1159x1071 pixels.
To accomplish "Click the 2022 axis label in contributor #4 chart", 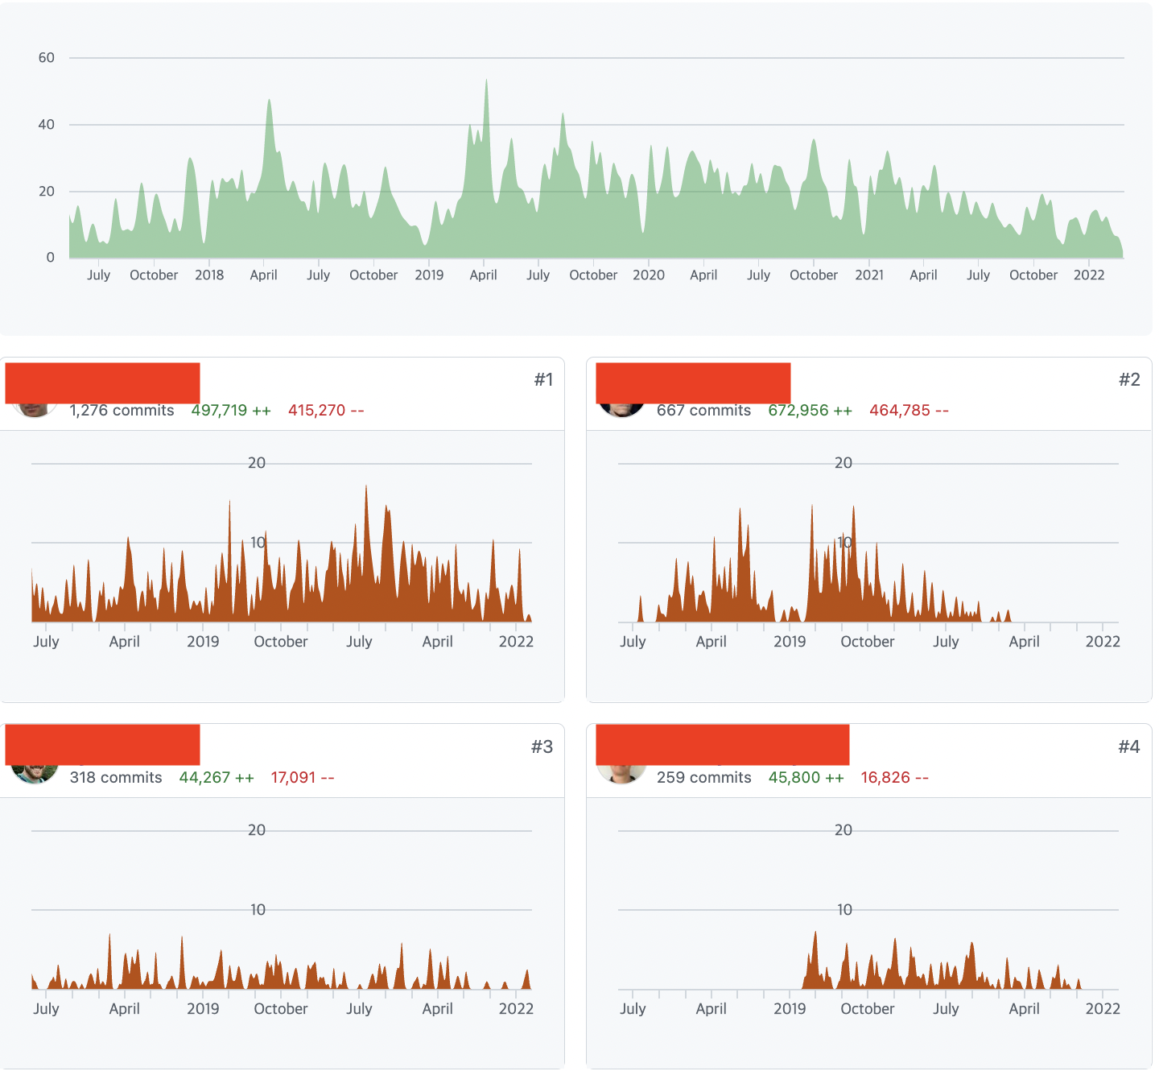I will [x=1103, y=1009].
